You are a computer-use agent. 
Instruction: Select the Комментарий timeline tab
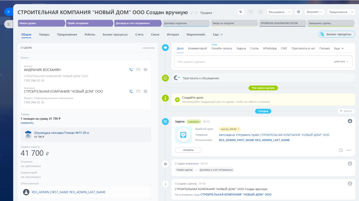tap(197, 48)
